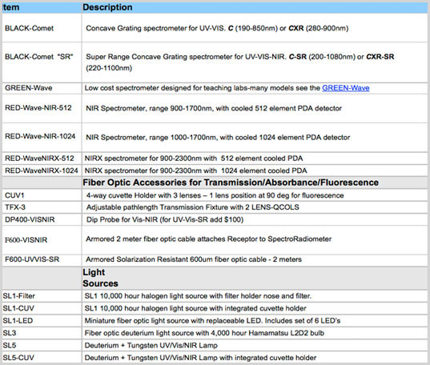Click the 1000-1700nm NIR Spectrometer description
The width and height of the screenshot is (430, 365).
[218, 138]
